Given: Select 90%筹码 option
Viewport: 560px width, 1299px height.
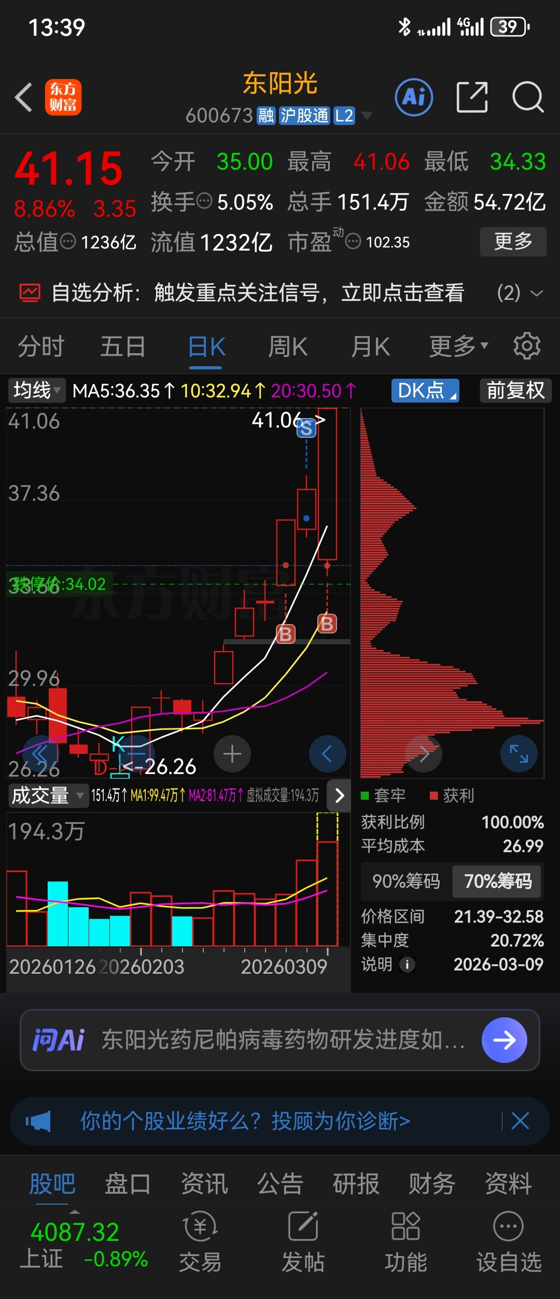Looking at the screenshot, I should click(x=406, y=881).
